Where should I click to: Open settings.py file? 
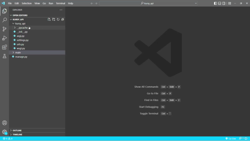[x=23, y=40]
